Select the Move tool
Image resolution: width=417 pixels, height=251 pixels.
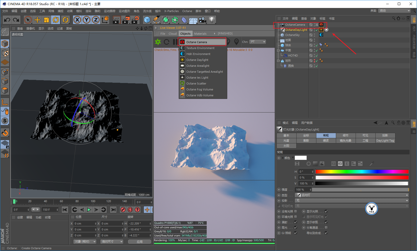click(37, 20)
